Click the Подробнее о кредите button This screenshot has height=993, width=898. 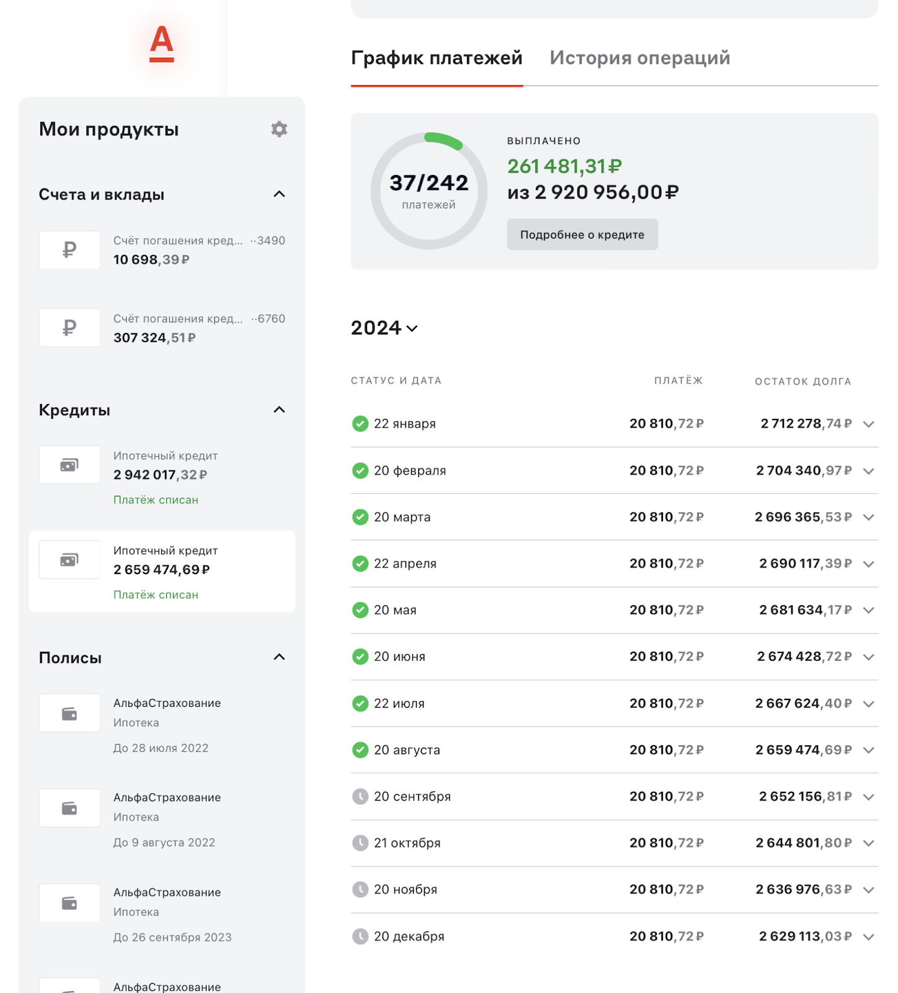click(582, 235)
